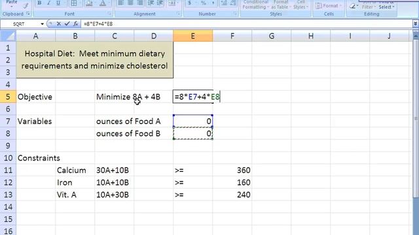Click the Percent Style icon
This screenshot has width=419, height=235.
pos(204,3)
